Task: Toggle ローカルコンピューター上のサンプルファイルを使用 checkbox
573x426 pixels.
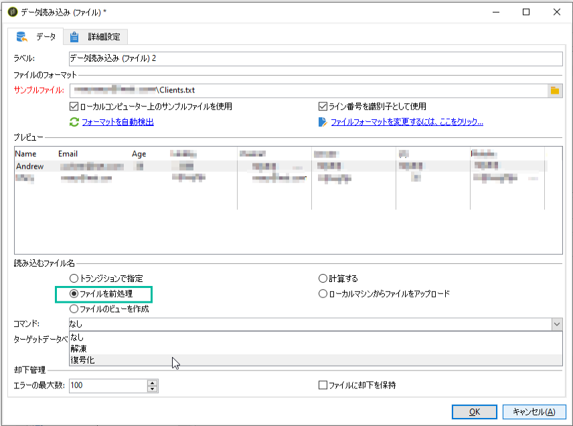Action: tap(74, 106)
